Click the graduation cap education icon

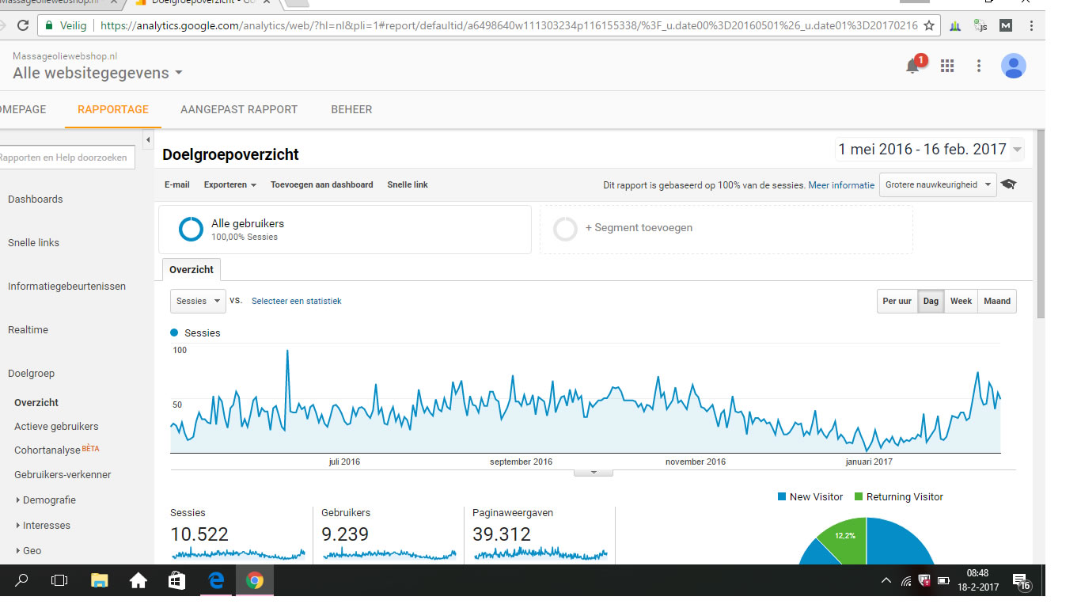pyautogui.click(x=1008, y=184)
